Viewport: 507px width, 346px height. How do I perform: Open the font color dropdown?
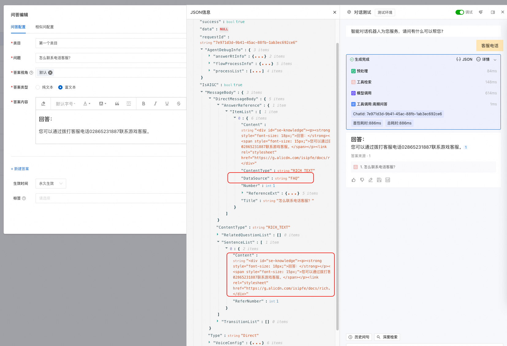click(87, 104)
